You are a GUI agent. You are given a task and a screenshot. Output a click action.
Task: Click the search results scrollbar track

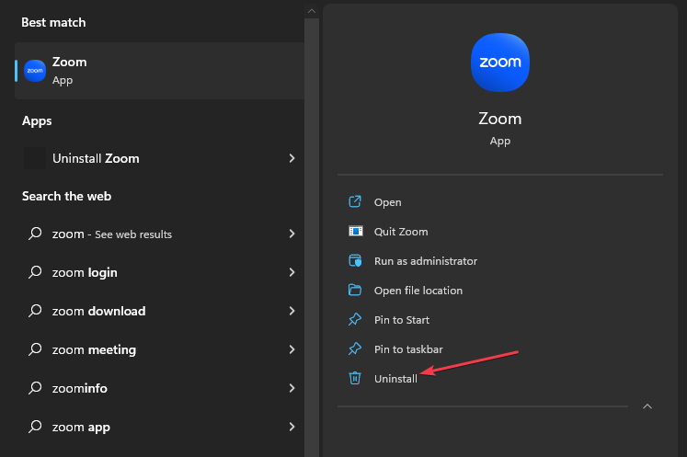point(312,237)
